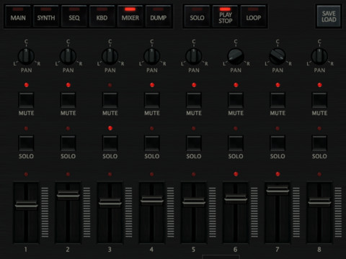The width and height of the screenshot is (346, 259).
Task: Enable the LOOP button
Action: click(x=253, y=17)
